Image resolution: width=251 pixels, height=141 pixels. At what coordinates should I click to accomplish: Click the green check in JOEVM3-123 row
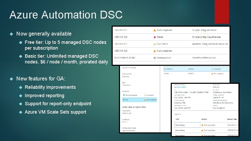pos(155,44)
